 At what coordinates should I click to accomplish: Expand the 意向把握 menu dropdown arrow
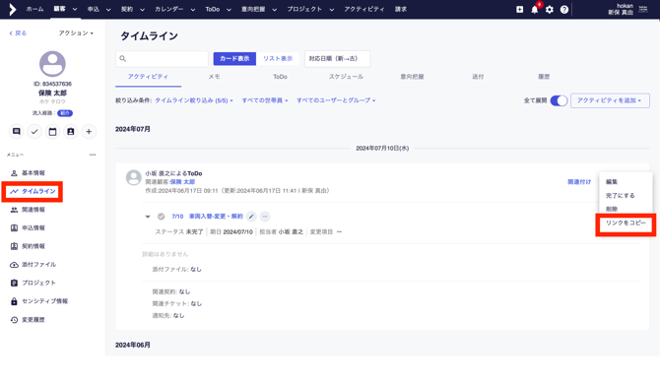[x=275, y=9]
